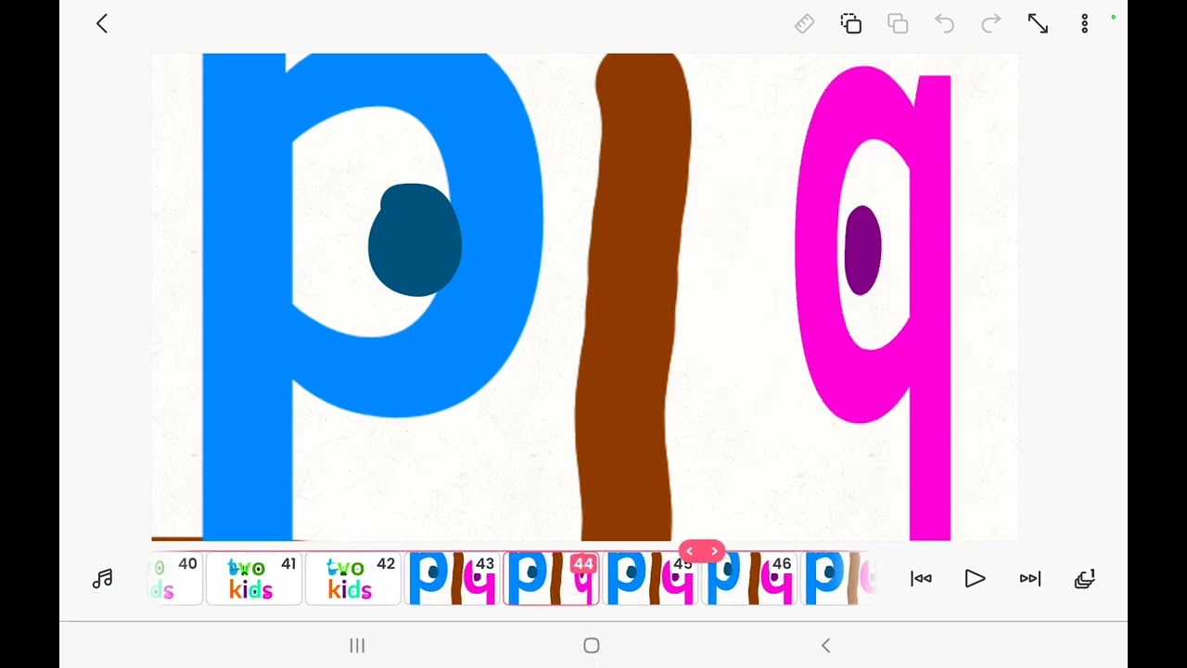Jump to the first frame
This screenshot has height=668, width=1187.
[921, 579]
